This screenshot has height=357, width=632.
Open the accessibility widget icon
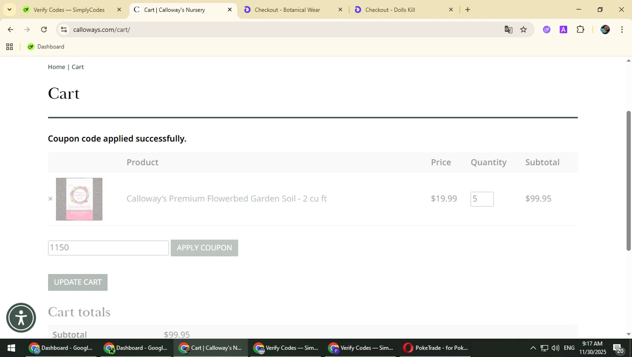tap(21, 318)
